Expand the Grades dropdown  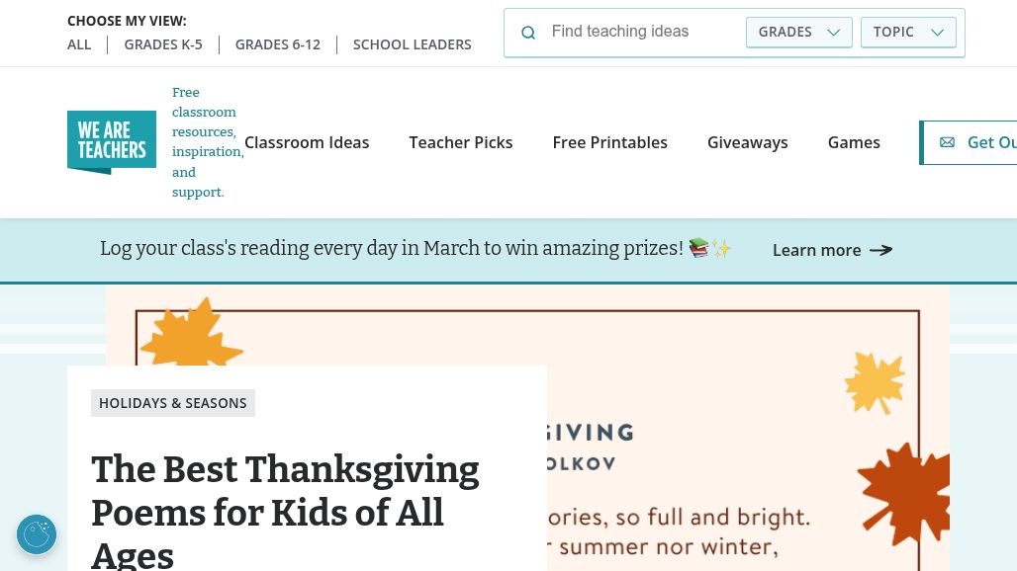(x=798, y=32)
